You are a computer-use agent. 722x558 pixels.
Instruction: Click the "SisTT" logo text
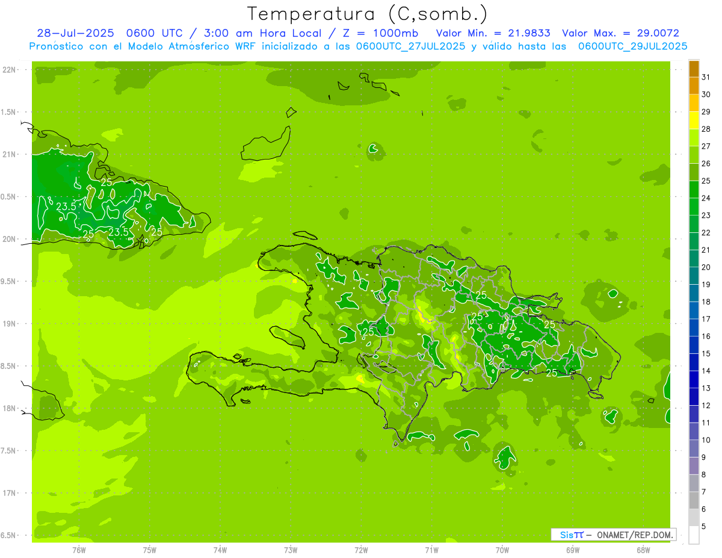click(x=572, y=535)
